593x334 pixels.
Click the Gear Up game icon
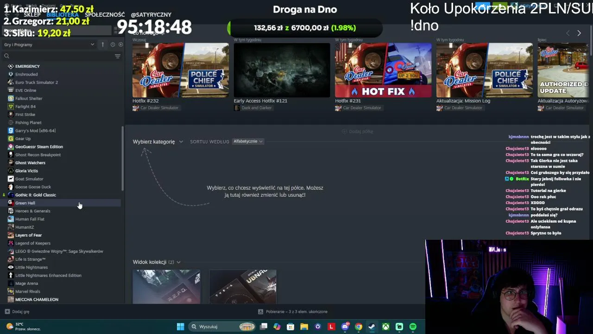(x=11, y=139)
